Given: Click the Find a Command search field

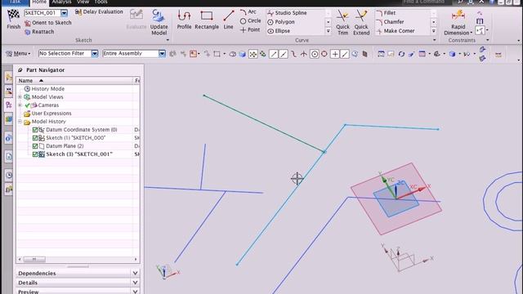Looking at the screenshot, I should pos(427,2).
